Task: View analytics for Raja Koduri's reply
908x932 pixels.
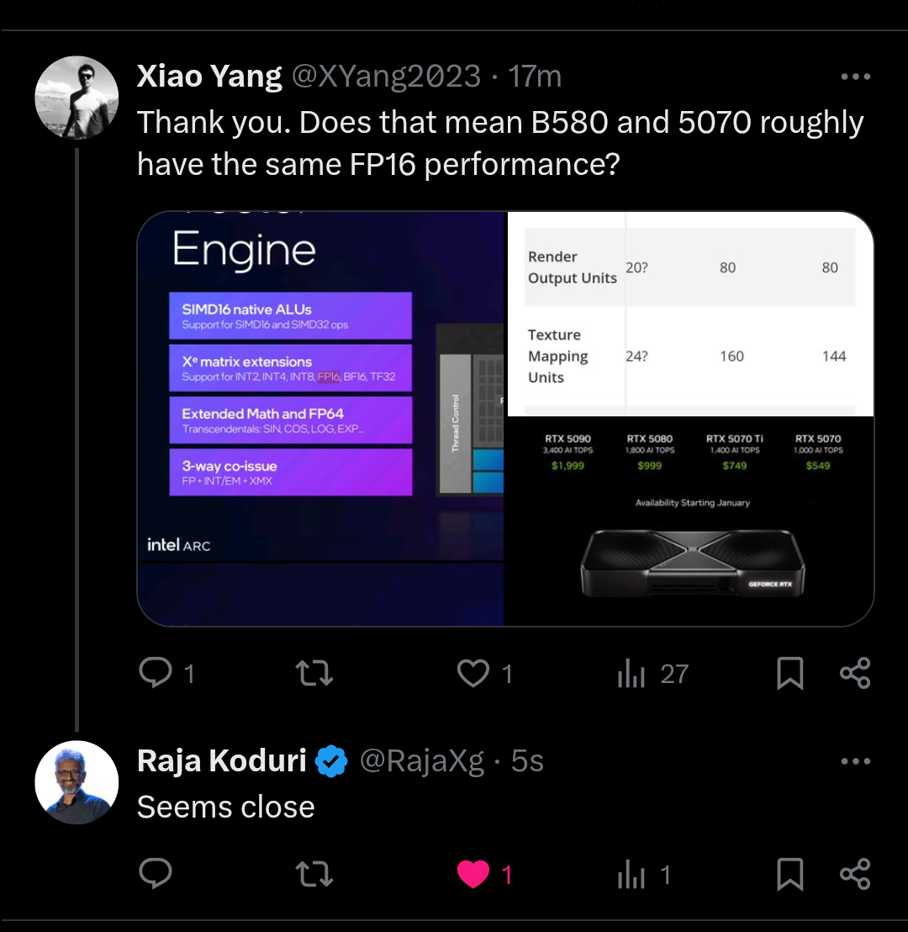Action: coord(632,875)
